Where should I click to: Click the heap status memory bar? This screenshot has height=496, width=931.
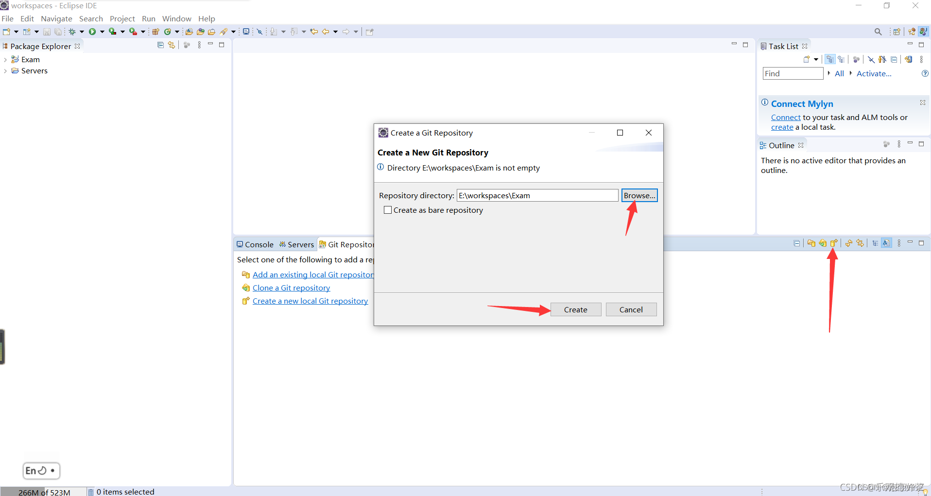pyautogui.click(x=44, y=492)
